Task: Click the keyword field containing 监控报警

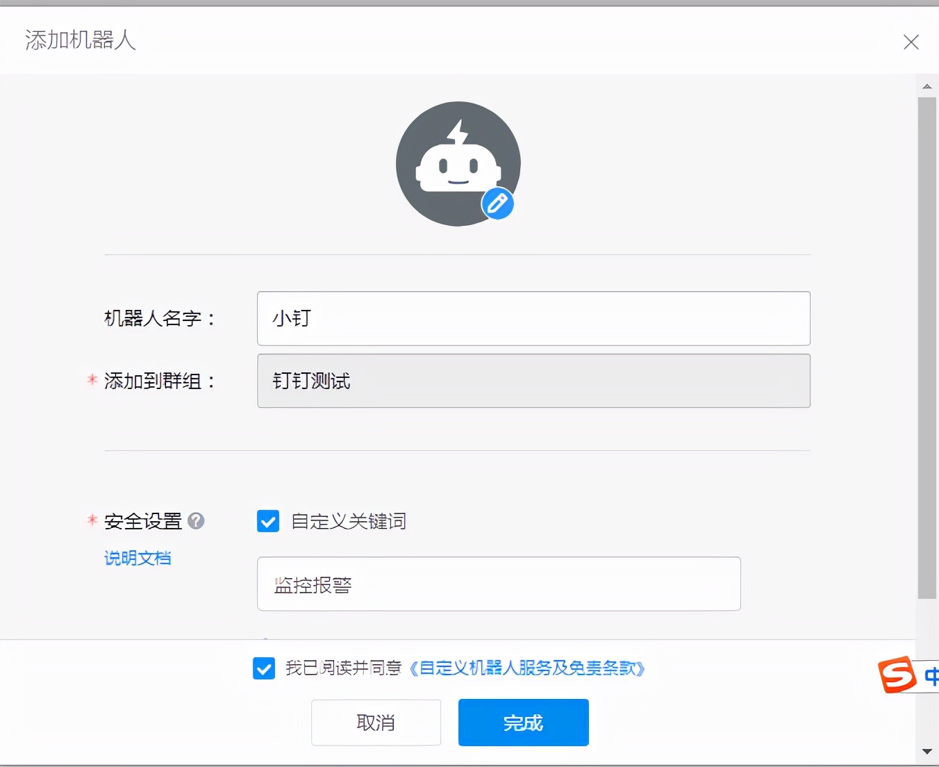Action: click(499, 584)
